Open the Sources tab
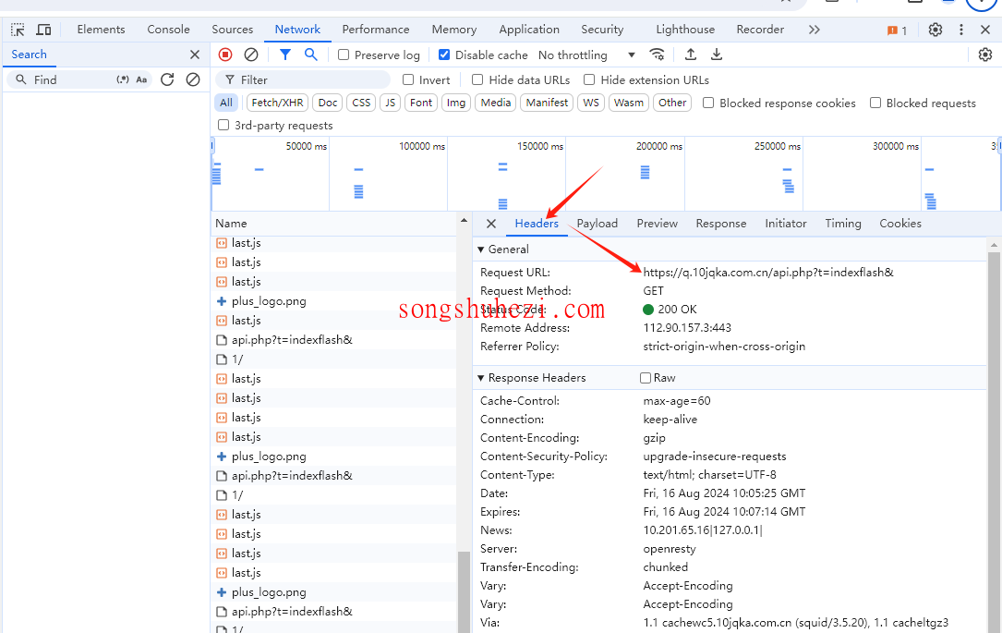 click(233, 30)
